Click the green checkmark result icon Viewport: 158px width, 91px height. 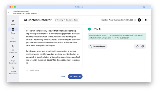pos(89,29)
